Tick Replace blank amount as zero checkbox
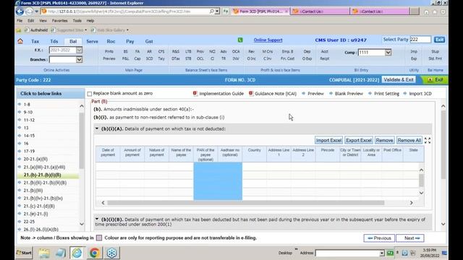This screenshot has height=260, width=463. click(x=90, y=94)
